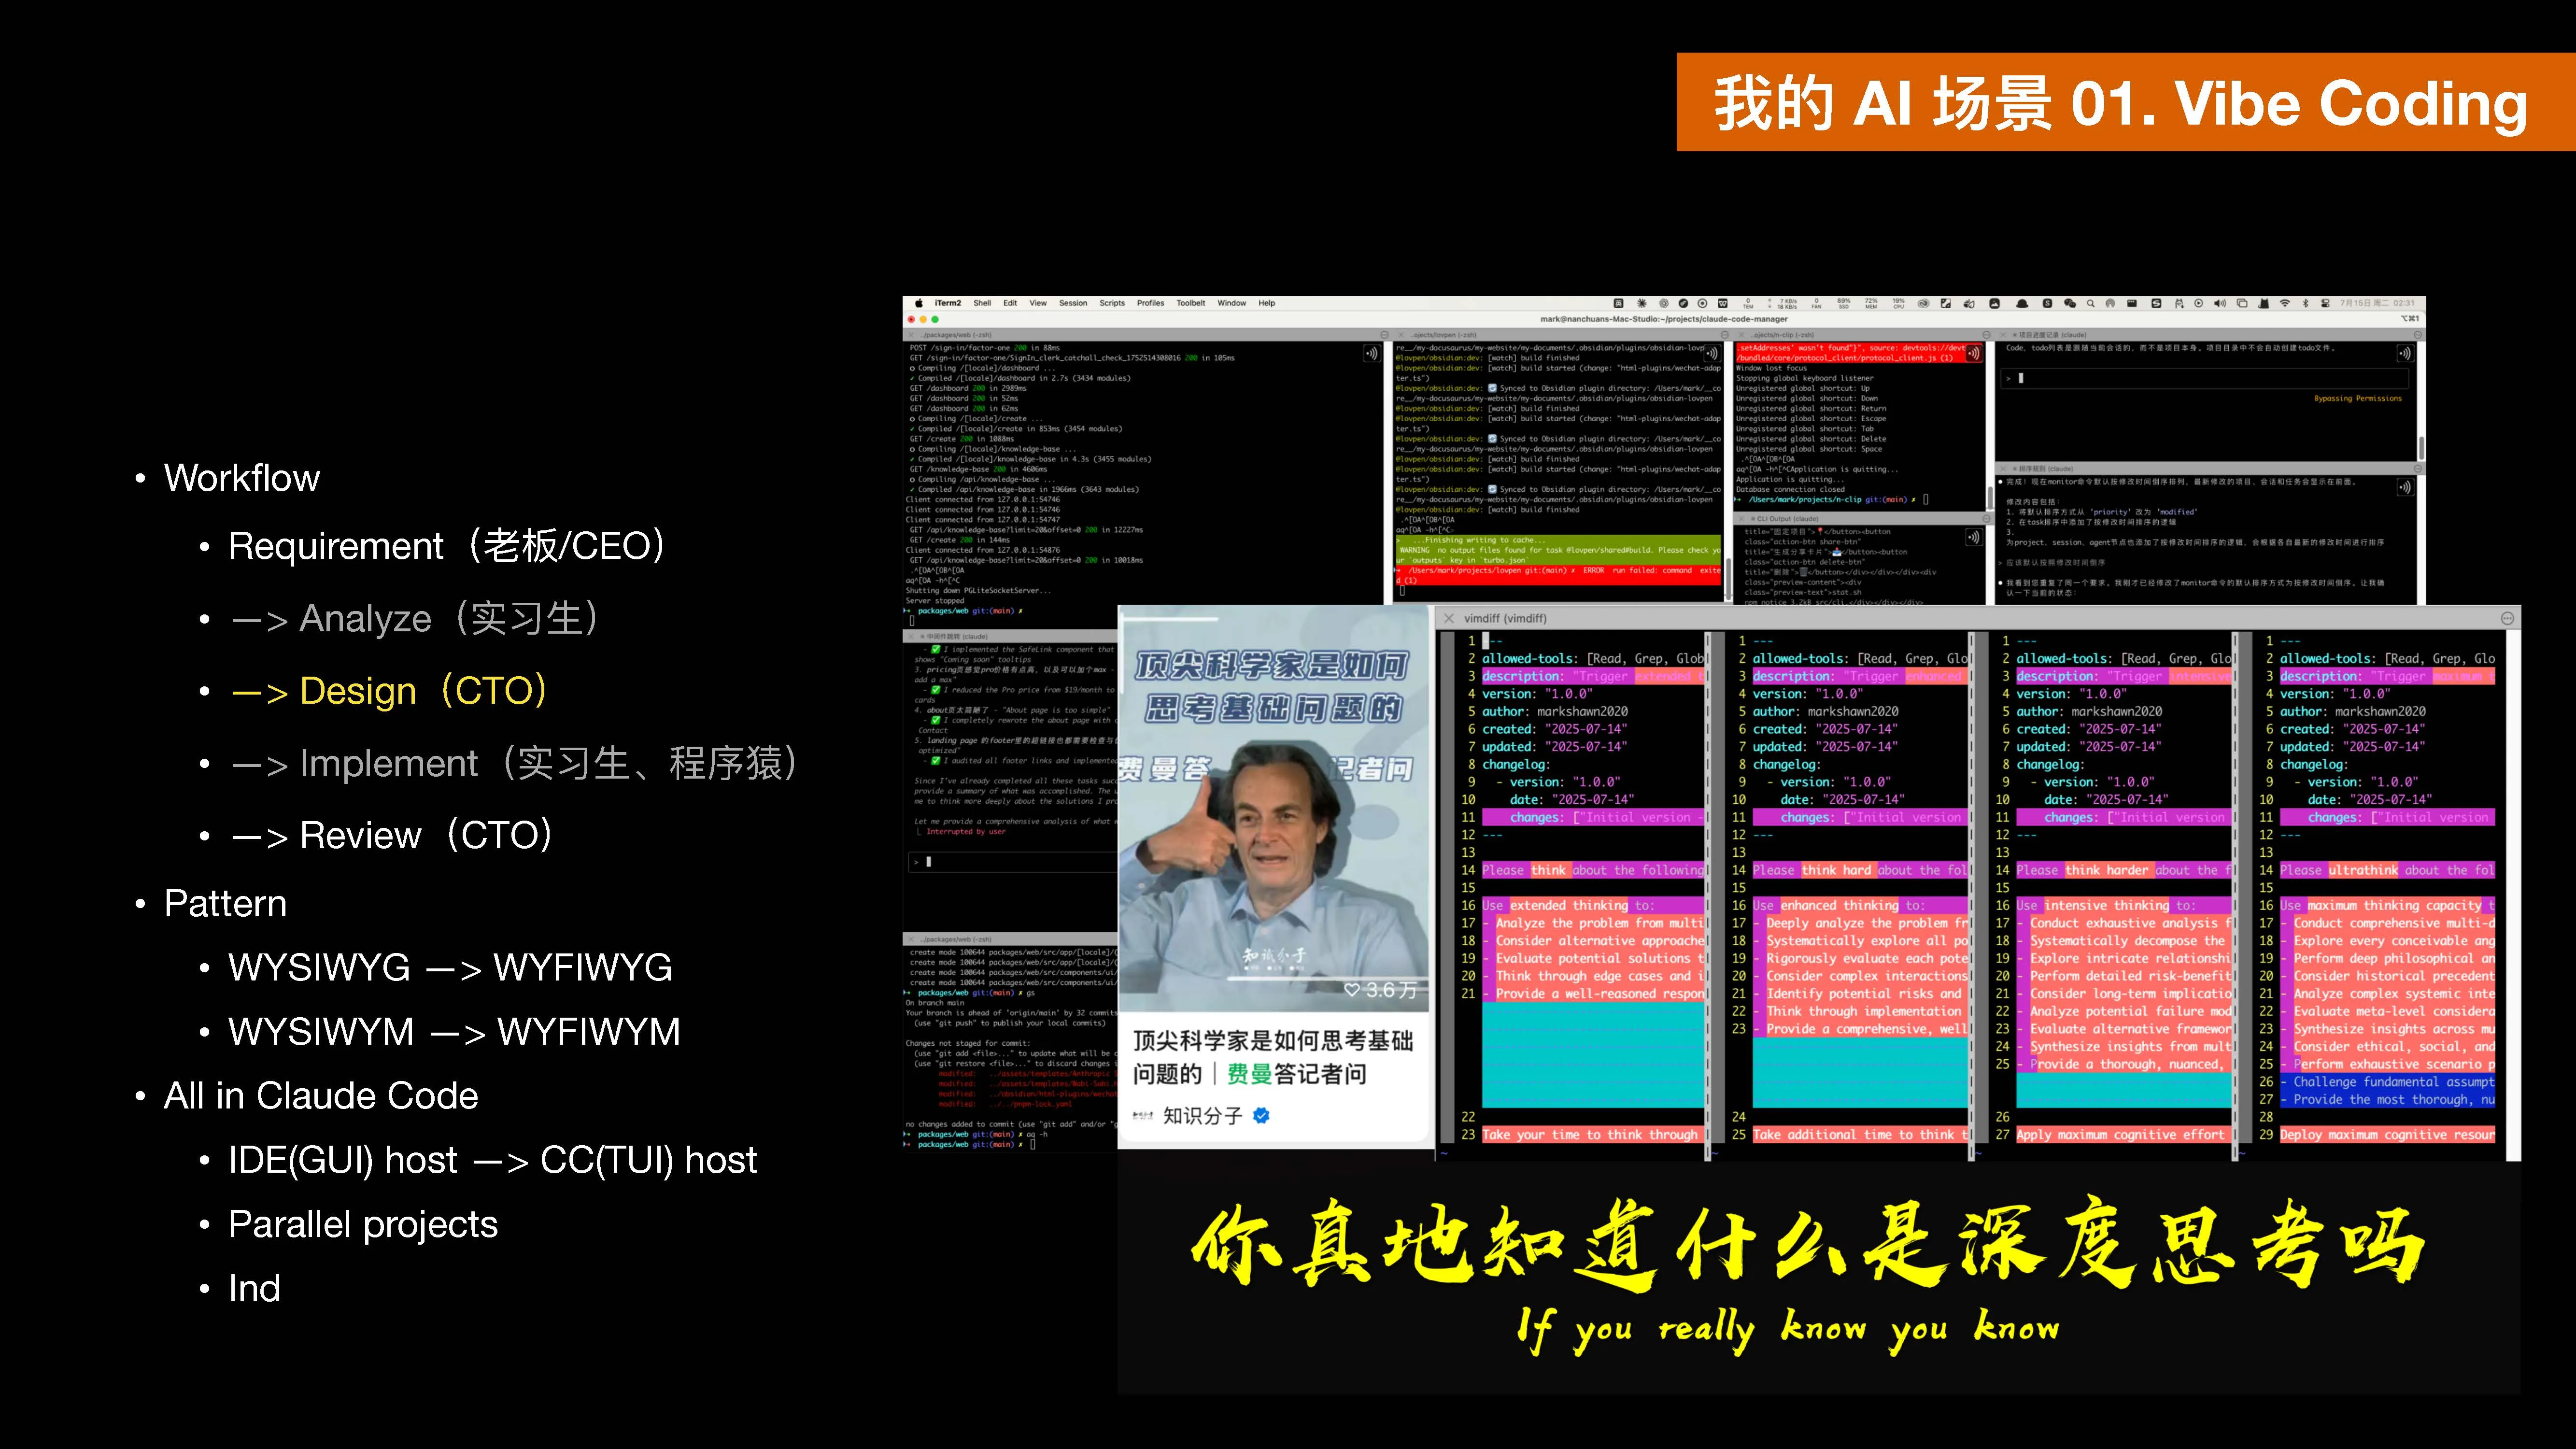The image size is (2576, 1449).
Task: Open the Toolbelt menu
Action: tap(1191, 303)
